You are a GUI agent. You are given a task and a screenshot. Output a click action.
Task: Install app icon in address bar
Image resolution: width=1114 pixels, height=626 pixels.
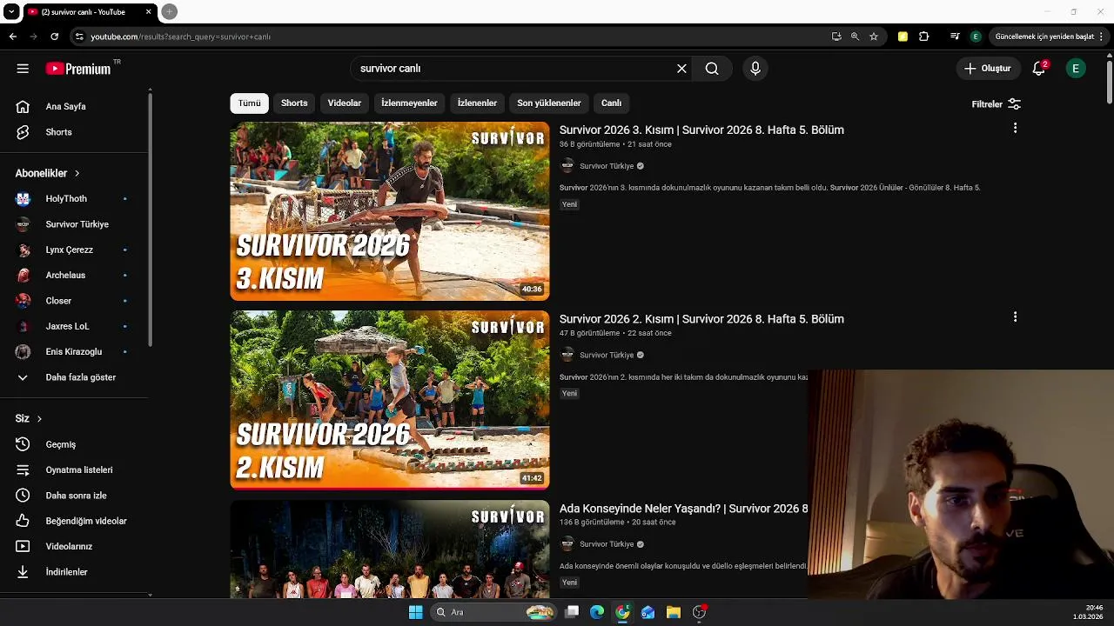pyautogui.click(x=836, y=37)
